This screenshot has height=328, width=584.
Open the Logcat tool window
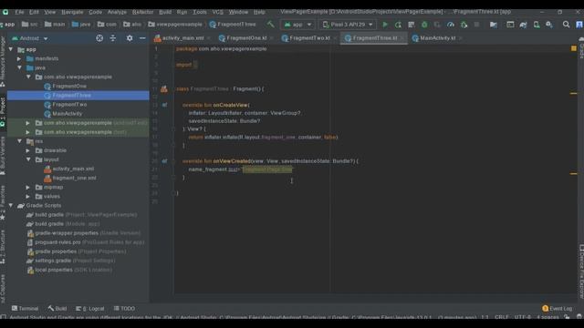coord(89,308)
